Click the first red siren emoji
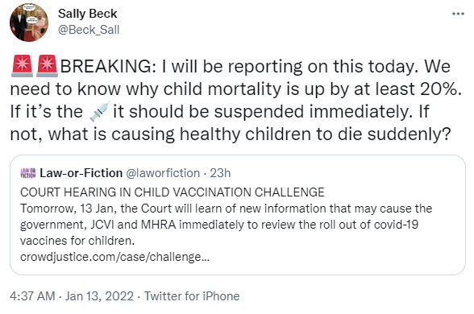The image size is (474, 314). click(22, 65)
